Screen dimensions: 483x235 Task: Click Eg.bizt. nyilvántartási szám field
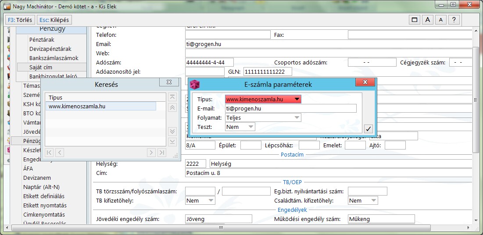tap(368, 191)
